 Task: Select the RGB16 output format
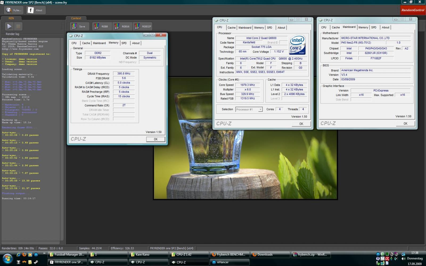tap(122, 26)
